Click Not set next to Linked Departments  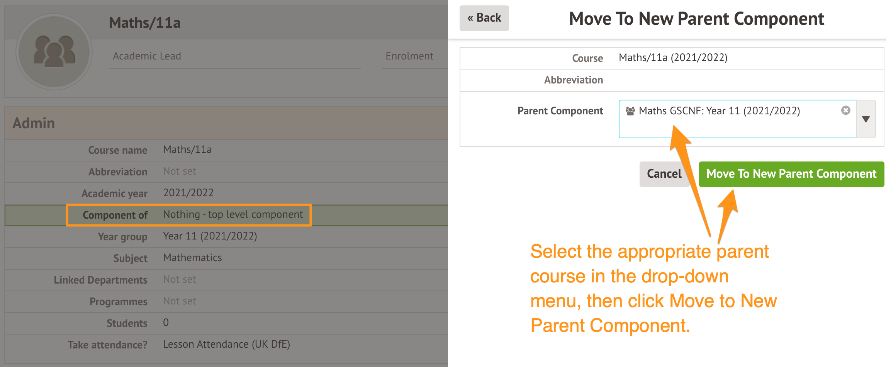[x=180, y=279]
